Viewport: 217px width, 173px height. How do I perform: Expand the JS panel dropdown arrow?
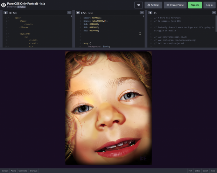[x=214, y=13]
